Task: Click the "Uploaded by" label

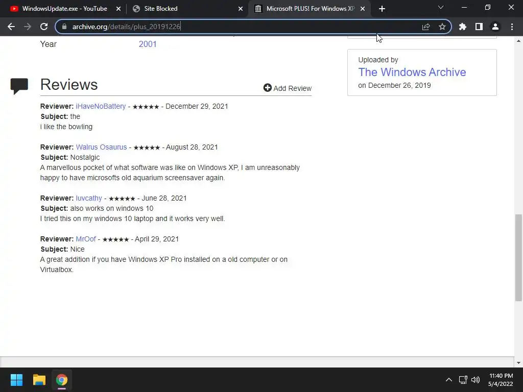Action: pyautogui.click(x=378, y=60)
